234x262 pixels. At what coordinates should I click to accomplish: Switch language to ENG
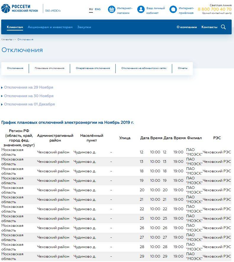[x=98, y=9]
